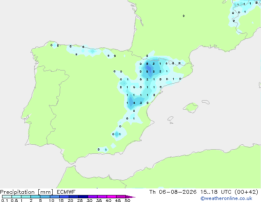Click the '50' legend scale label
261x202 pixels.
tap(128, 200)
